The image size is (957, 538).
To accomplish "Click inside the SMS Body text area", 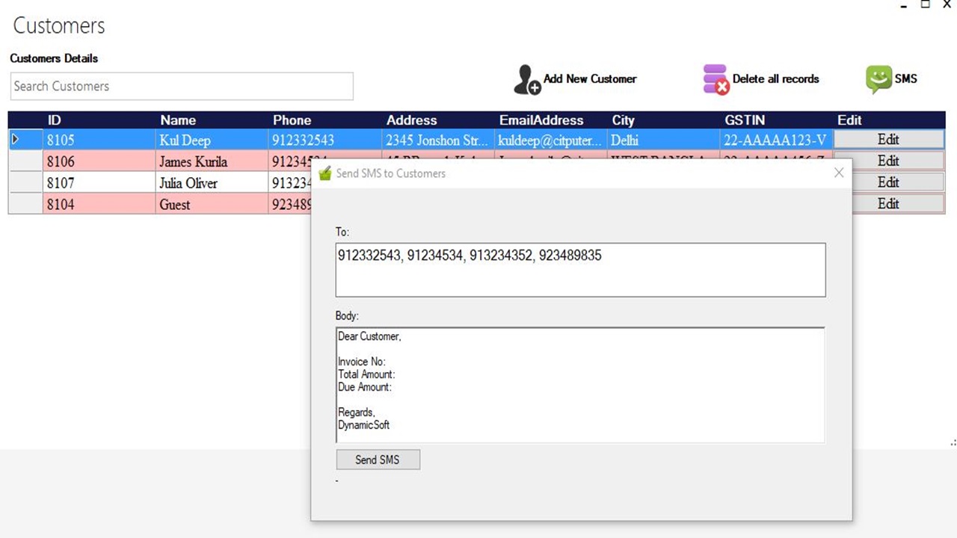I will coord(580,385).
